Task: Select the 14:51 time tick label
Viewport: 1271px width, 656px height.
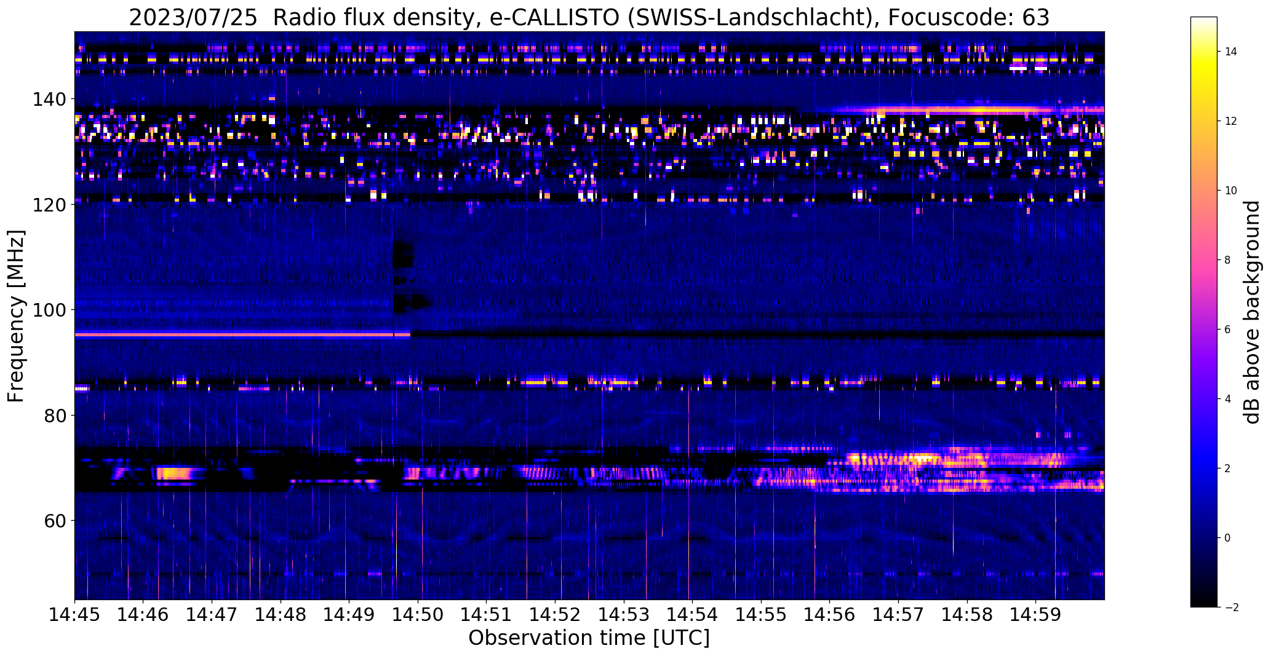Action: point(487,614)
